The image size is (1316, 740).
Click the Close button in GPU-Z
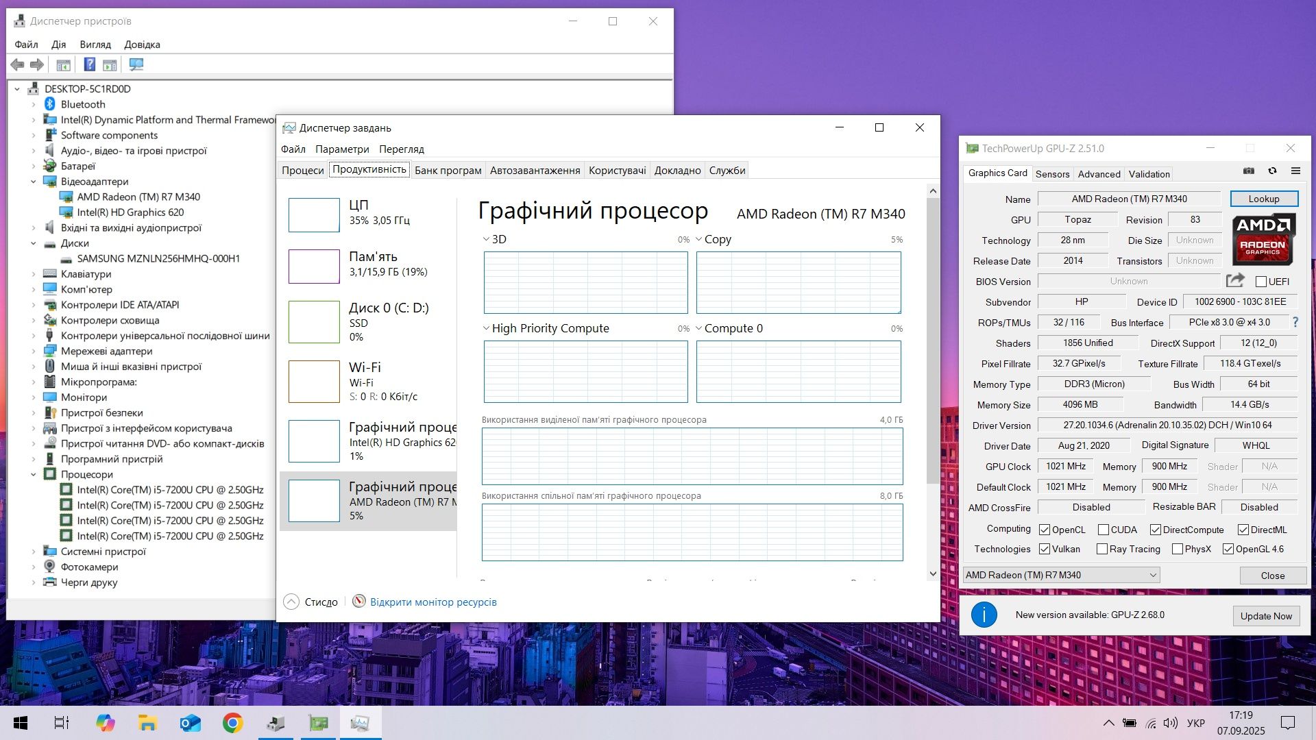(1273, 576)
